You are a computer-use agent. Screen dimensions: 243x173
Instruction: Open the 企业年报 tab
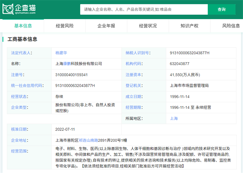point(106,26)
